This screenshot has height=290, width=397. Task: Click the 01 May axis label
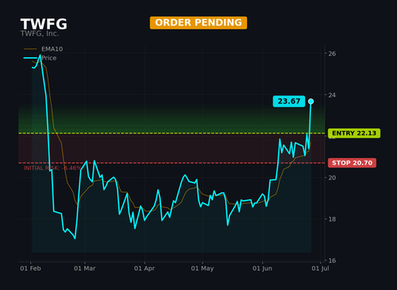(202, 269)
